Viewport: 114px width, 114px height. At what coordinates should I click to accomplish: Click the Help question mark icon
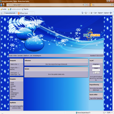111,13
